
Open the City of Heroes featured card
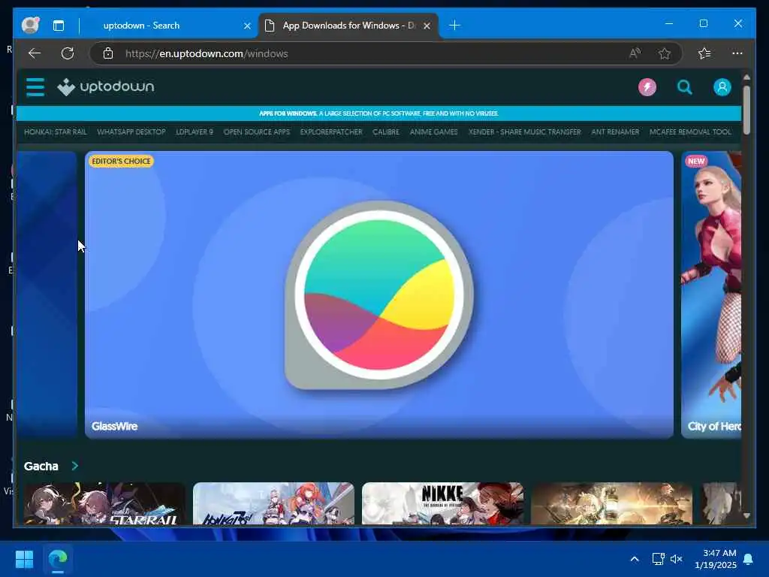pos(711,295)
